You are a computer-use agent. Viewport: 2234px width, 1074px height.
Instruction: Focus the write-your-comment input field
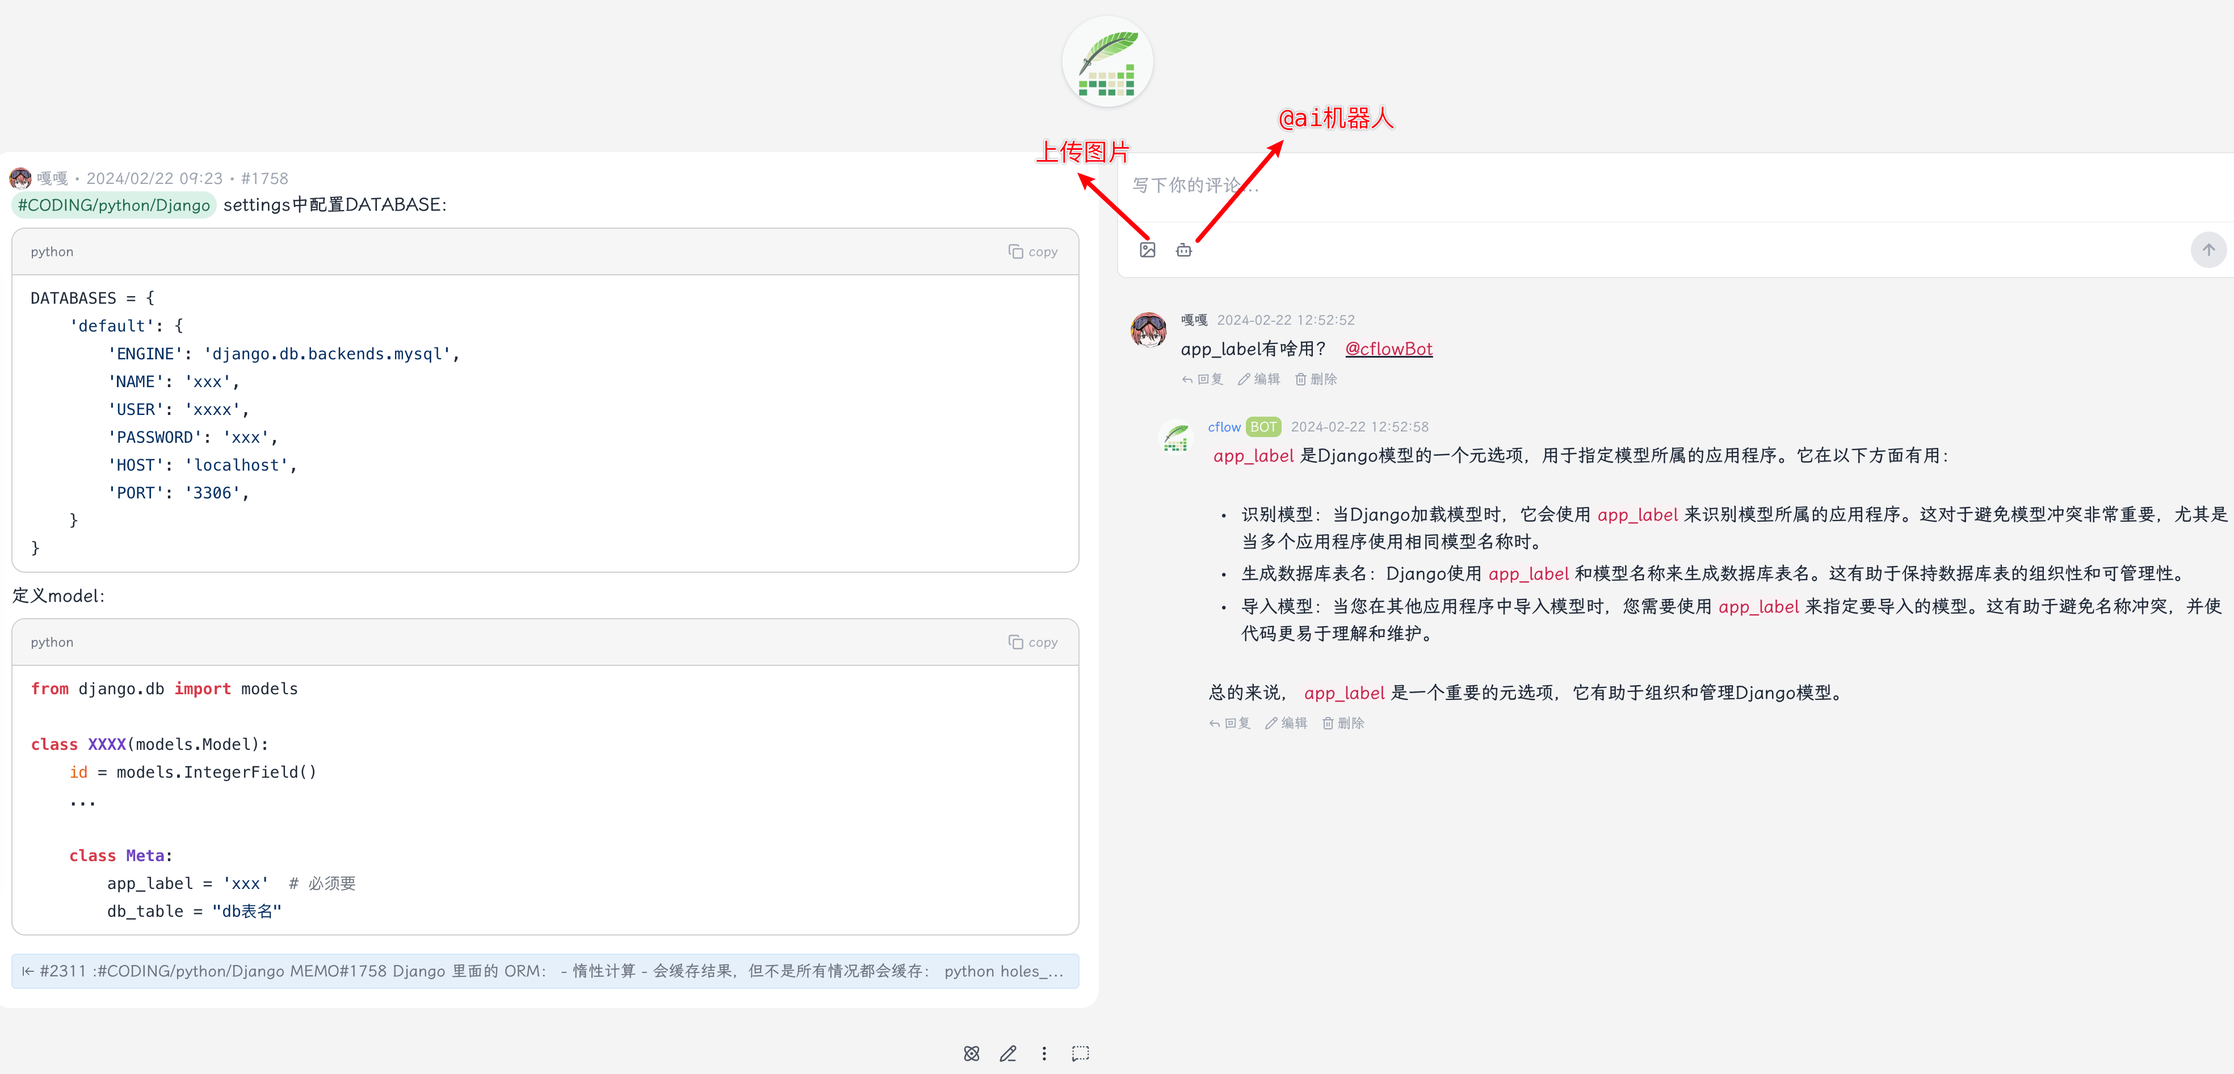point(1674,186)
